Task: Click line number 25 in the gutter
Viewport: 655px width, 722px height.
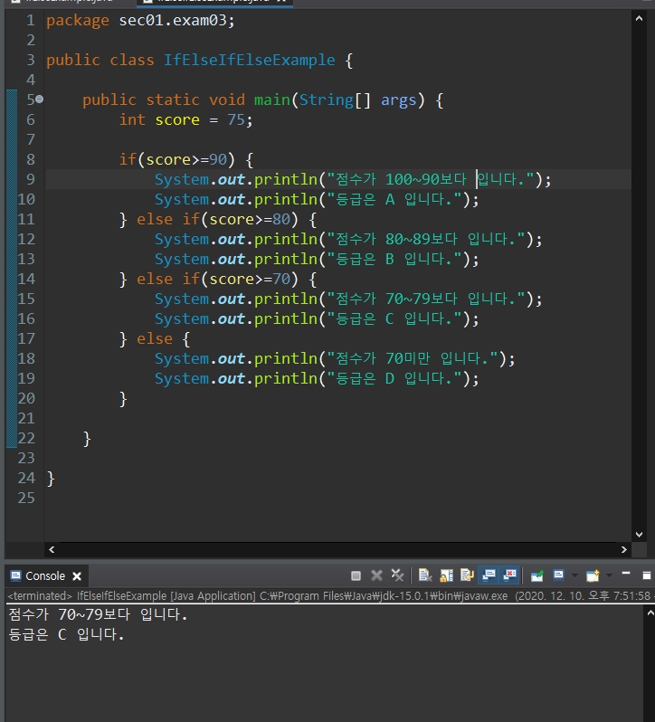Action: click(26, 498)
